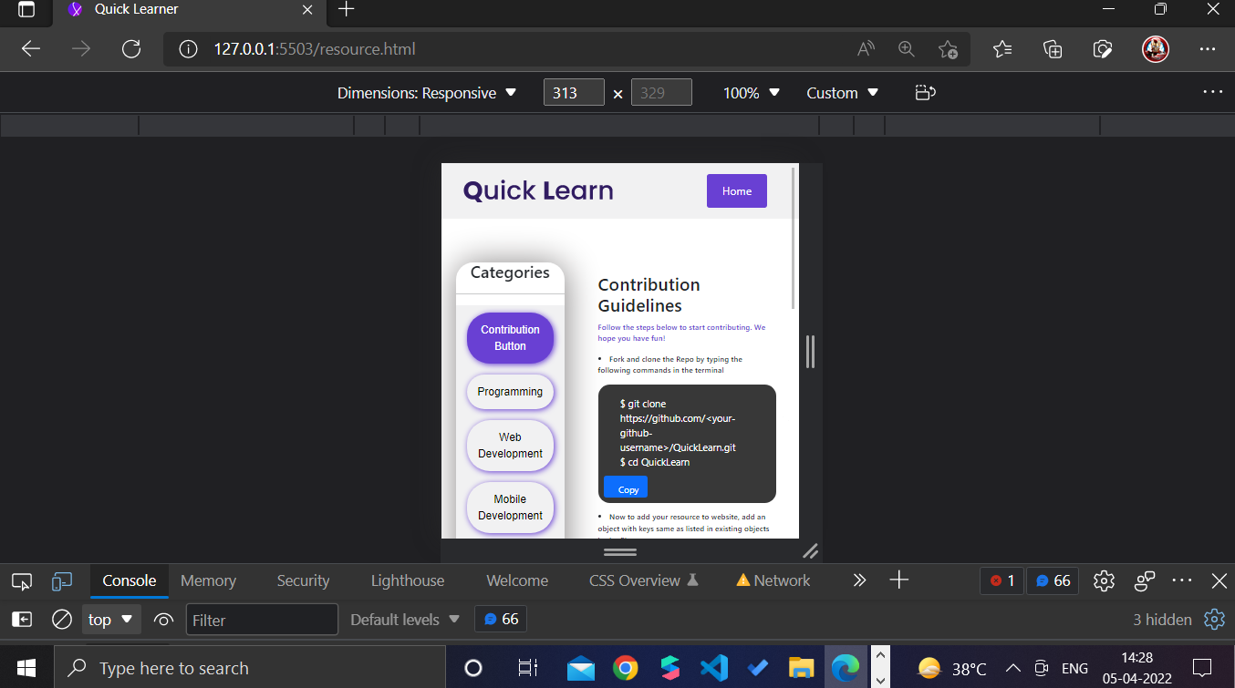
Task: Switch to the Welcome tab
Action: point(517,580)
